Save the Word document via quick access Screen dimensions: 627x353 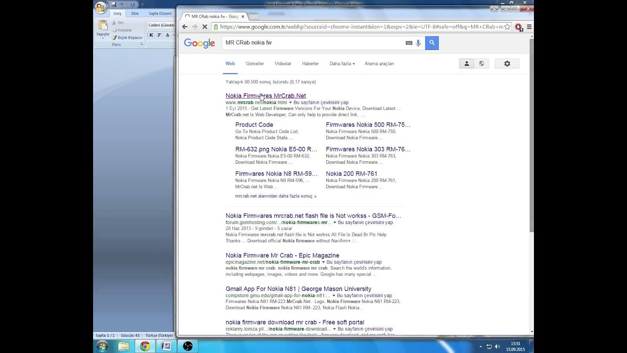[x=114, y=4]
